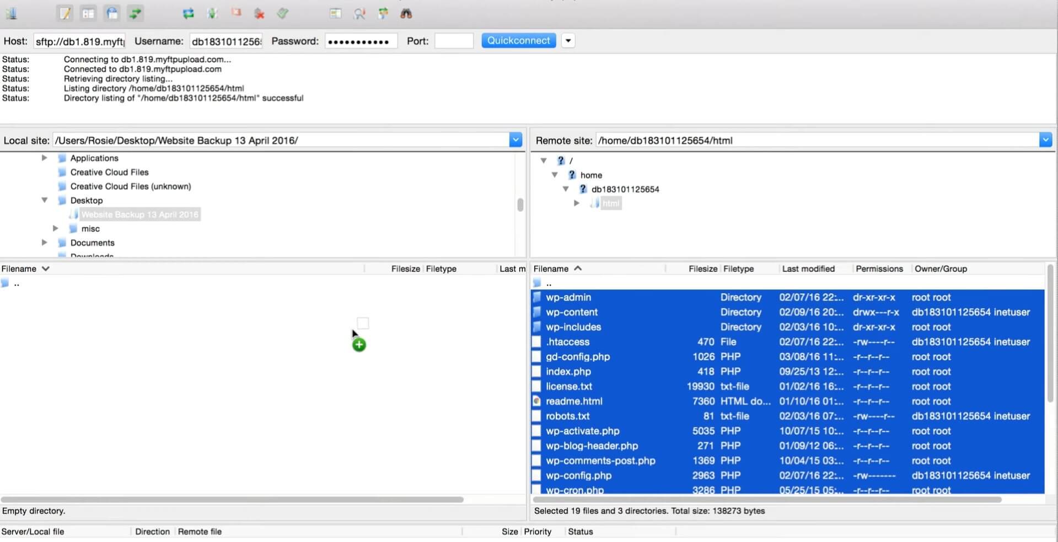Toggle the transfer queue display
Viewport: 1058px width, 542px height.
[135, 13]
